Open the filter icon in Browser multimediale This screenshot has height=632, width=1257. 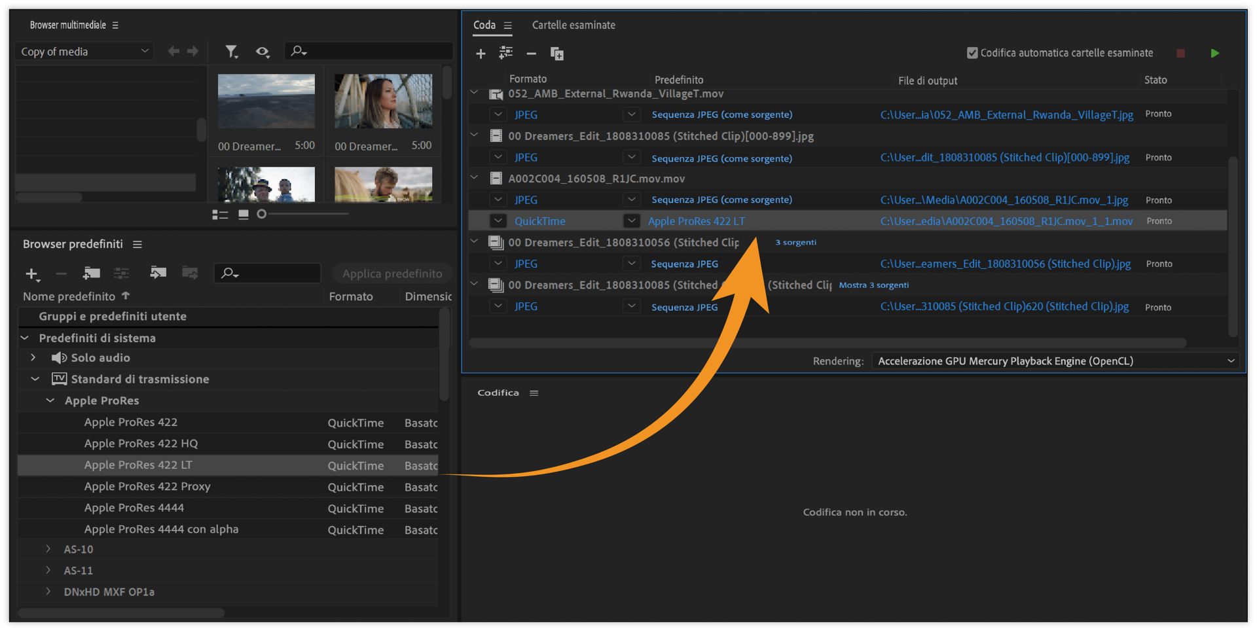[231, 51]
